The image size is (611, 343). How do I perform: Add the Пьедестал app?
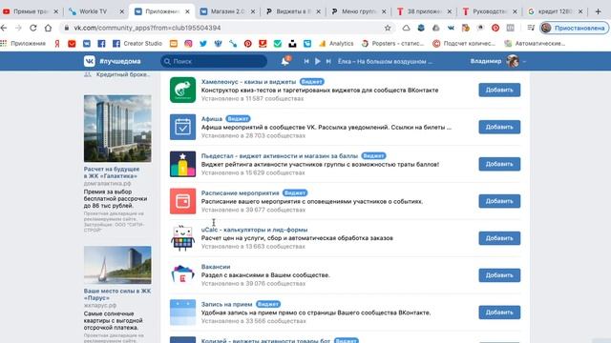(499, 164)
